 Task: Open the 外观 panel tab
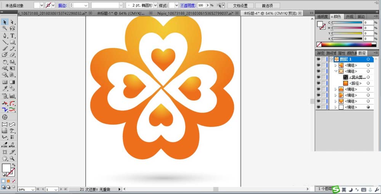[350, 16]
